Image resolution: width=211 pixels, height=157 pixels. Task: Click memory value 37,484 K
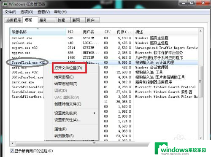coord(124,92)
